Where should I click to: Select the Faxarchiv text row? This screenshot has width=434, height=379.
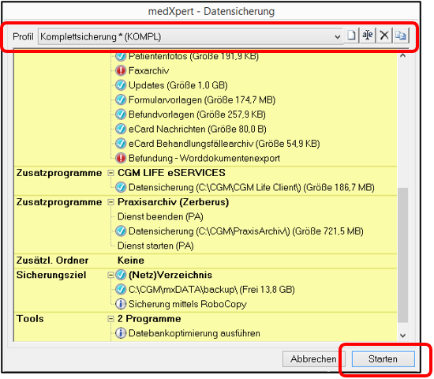(x=149, y=70)
